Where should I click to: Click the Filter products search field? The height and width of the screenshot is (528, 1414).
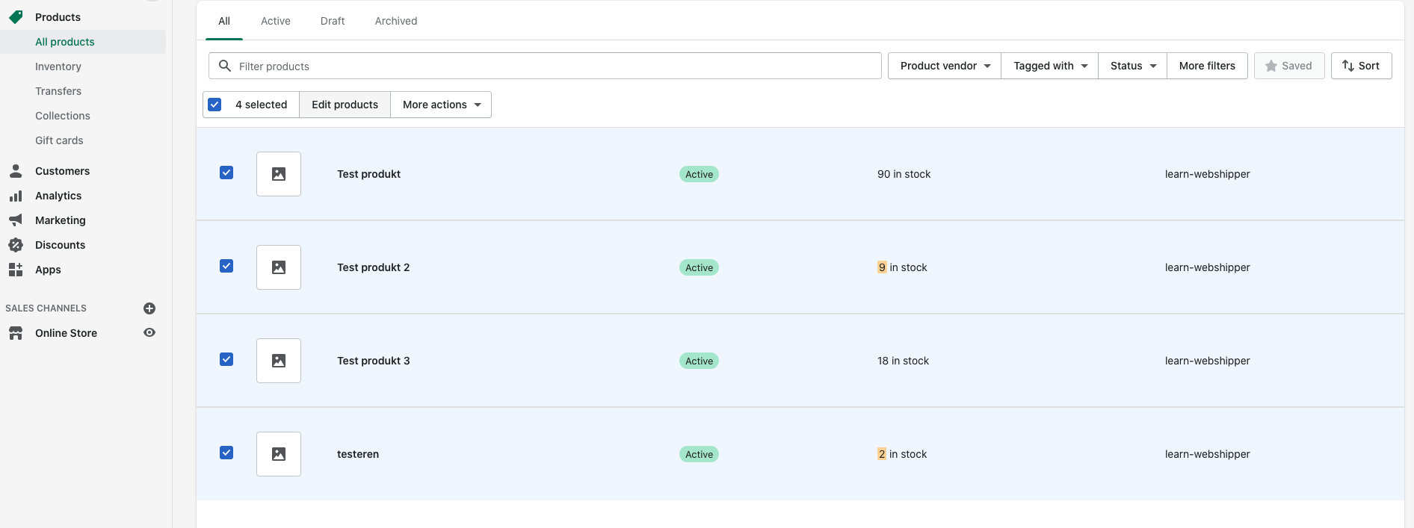[553, 66]
